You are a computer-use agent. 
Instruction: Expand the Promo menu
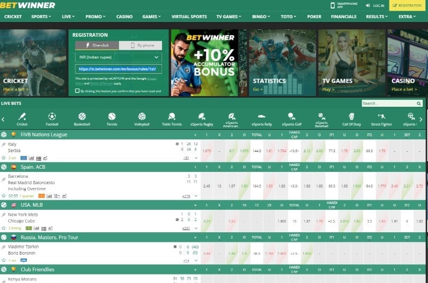click(95, 17)
